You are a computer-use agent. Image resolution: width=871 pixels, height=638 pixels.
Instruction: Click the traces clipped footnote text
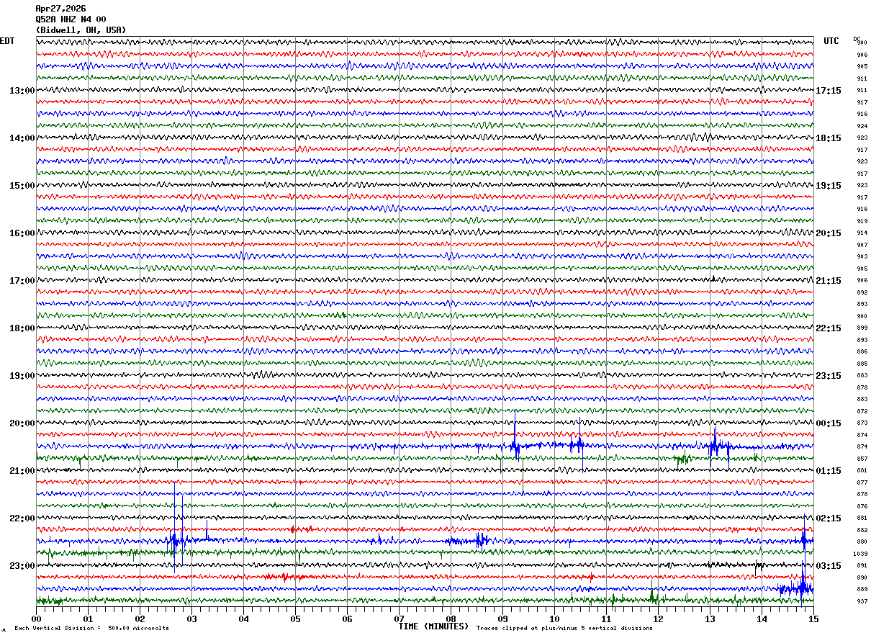tap(564, 629)
